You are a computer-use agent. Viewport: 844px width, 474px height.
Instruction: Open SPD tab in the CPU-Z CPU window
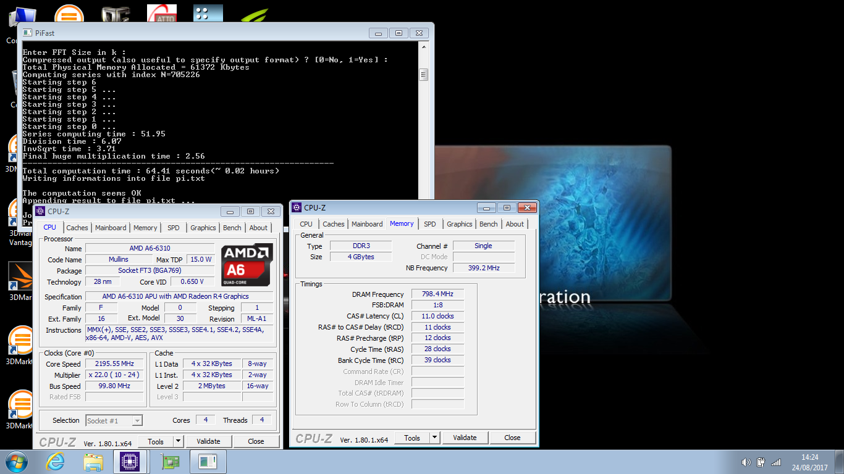point(174,228)
